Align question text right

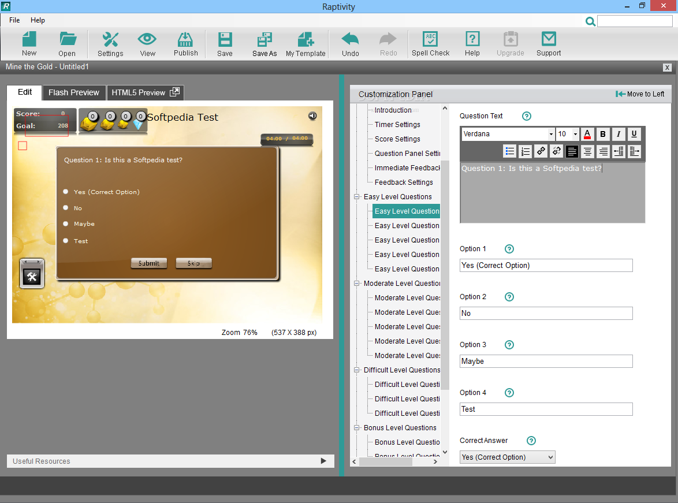[603, 151]
